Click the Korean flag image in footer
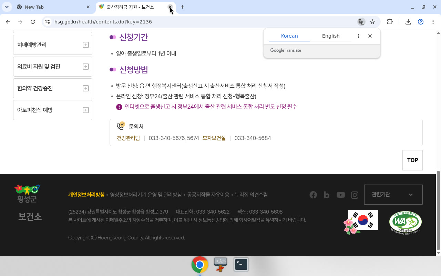 pyautogui.click(x=361, y=223)
